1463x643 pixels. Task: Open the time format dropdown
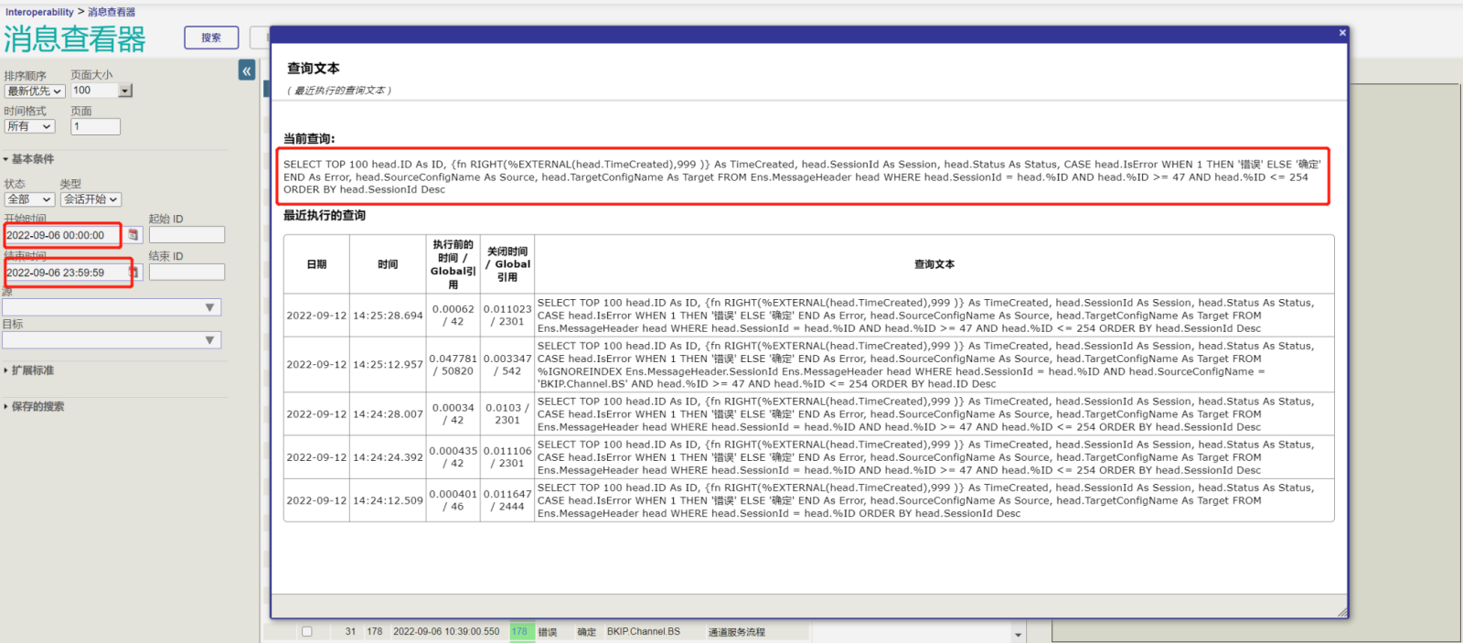coord(29,126)
